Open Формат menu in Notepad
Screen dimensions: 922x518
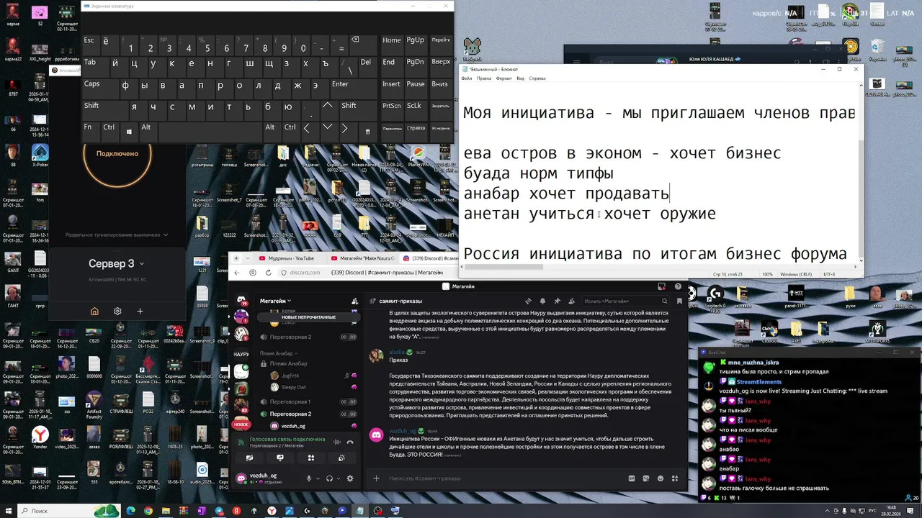504,78
